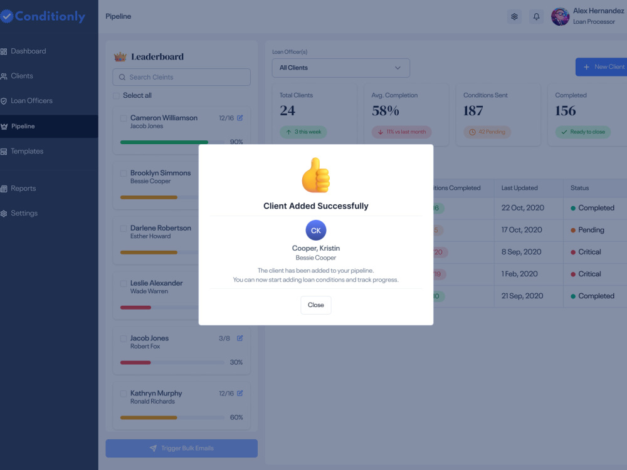
Task: Click Kathryn Murphy's 60% progress bar
Action: pos(172,417)
